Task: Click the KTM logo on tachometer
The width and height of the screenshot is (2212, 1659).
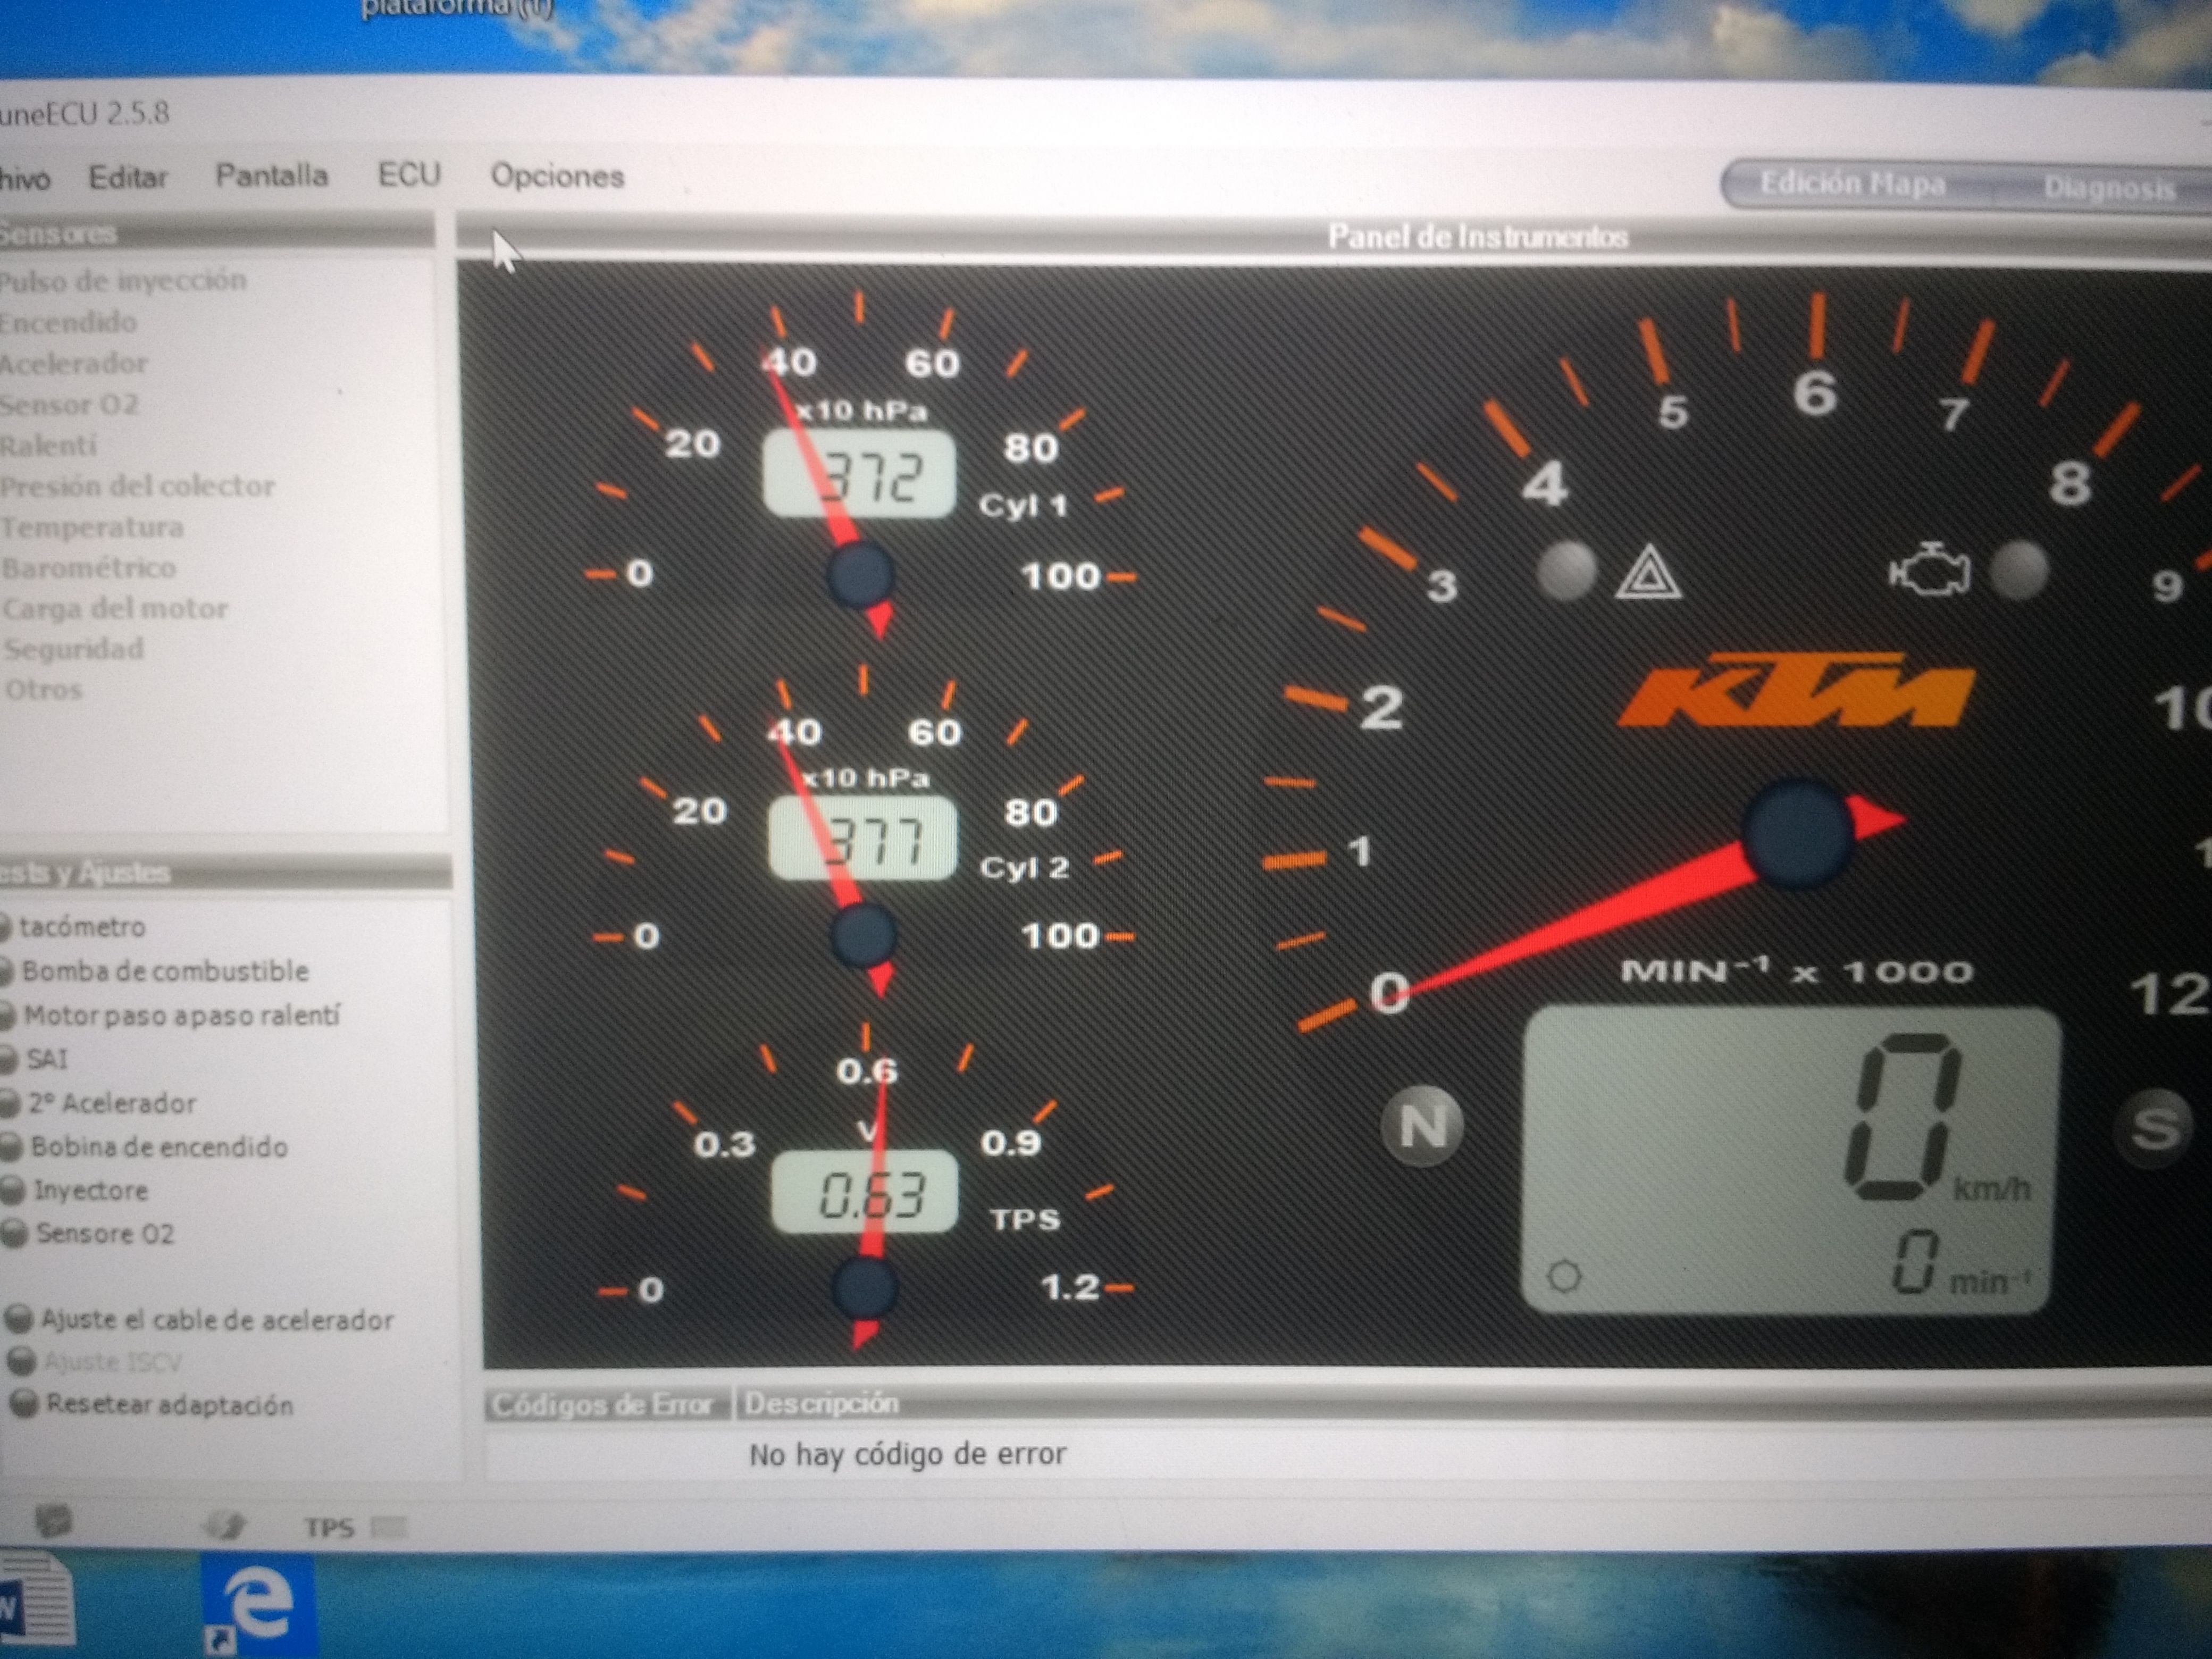Action: coord(1796,690)
